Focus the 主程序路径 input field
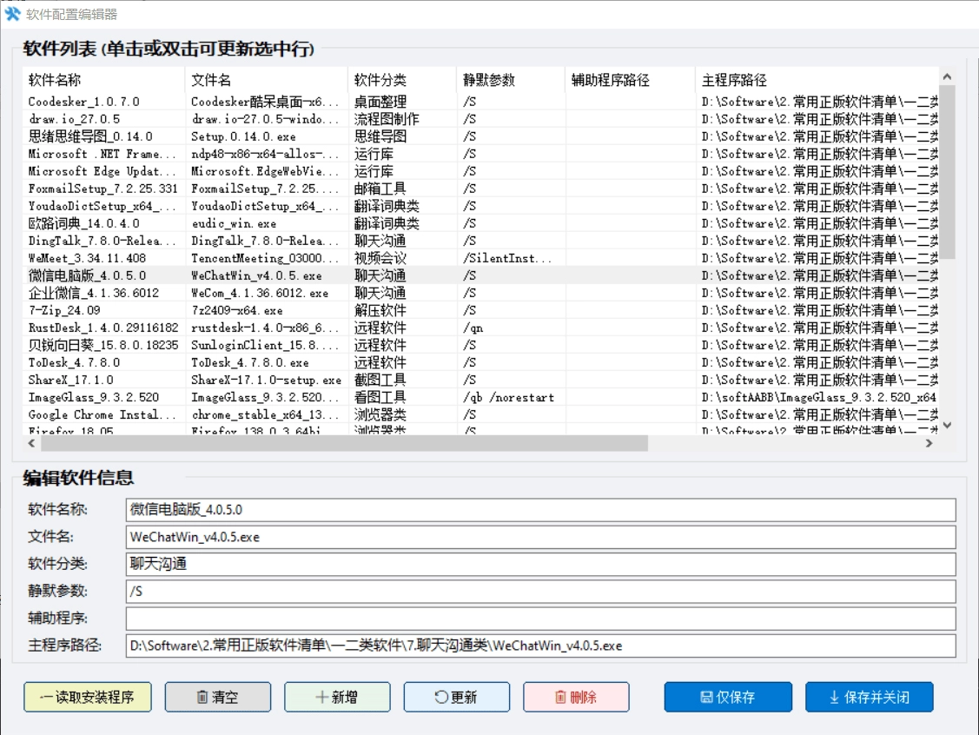The height and width of the screenshot is (735, 979). coord(540,646)
